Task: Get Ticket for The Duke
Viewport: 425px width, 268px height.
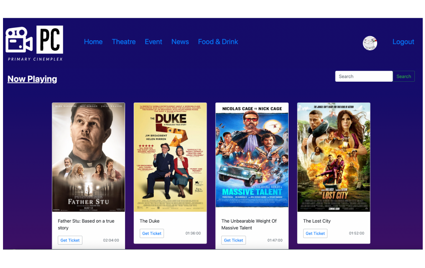Action: 152,233
